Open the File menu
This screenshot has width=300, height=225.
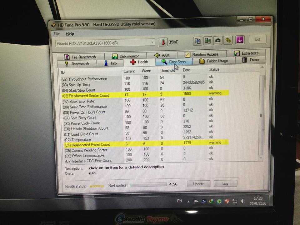(x=57, y=34)
